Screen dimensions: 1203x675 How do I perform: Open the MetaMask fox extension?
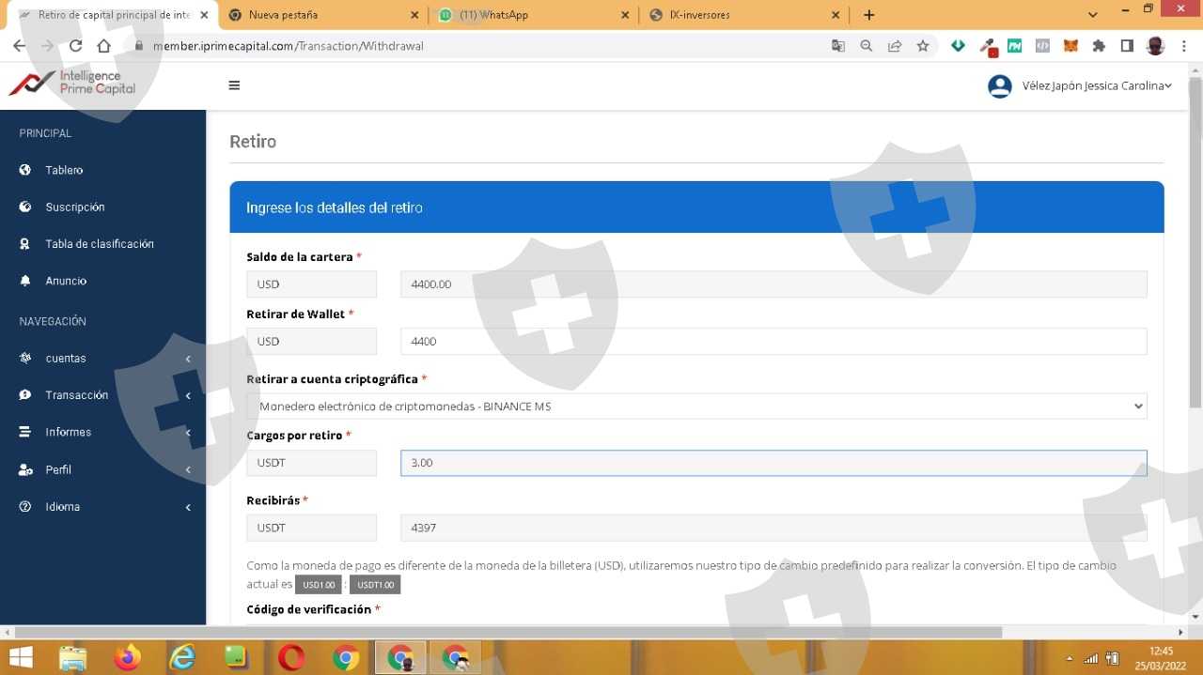(x=1070, y=46)
